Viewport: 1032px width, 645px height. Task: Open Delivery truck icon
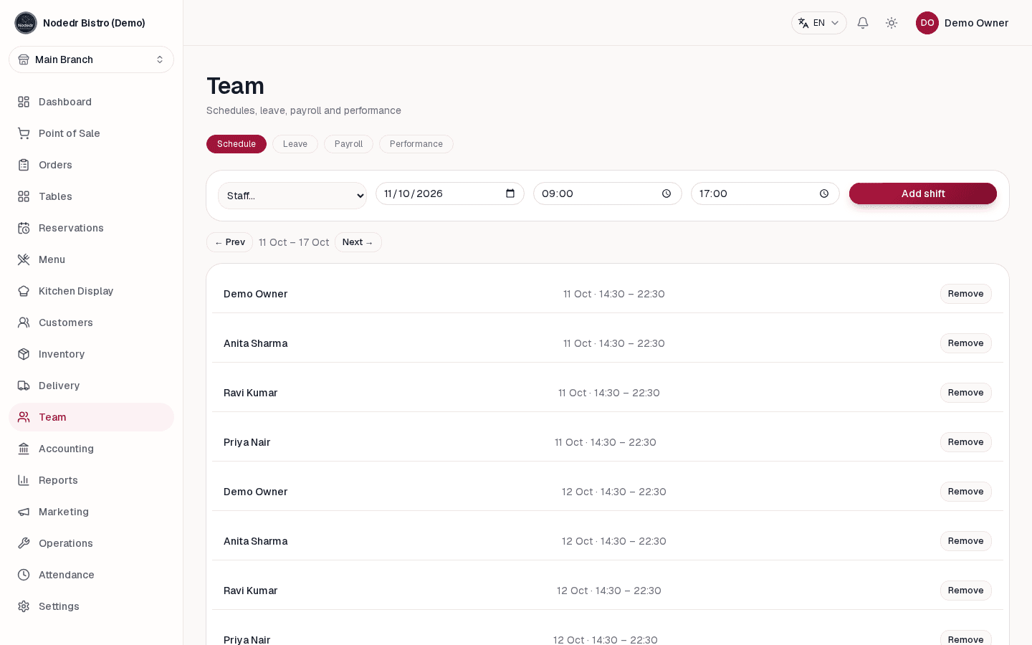[24, 386]
